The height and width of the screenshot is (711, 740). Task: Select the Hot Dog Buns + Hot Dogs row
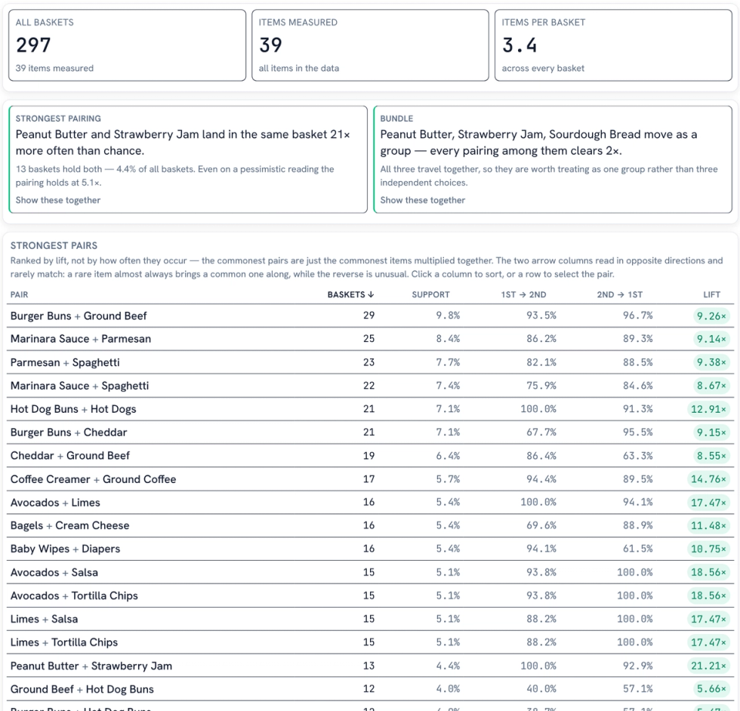(x=370, y=409)
